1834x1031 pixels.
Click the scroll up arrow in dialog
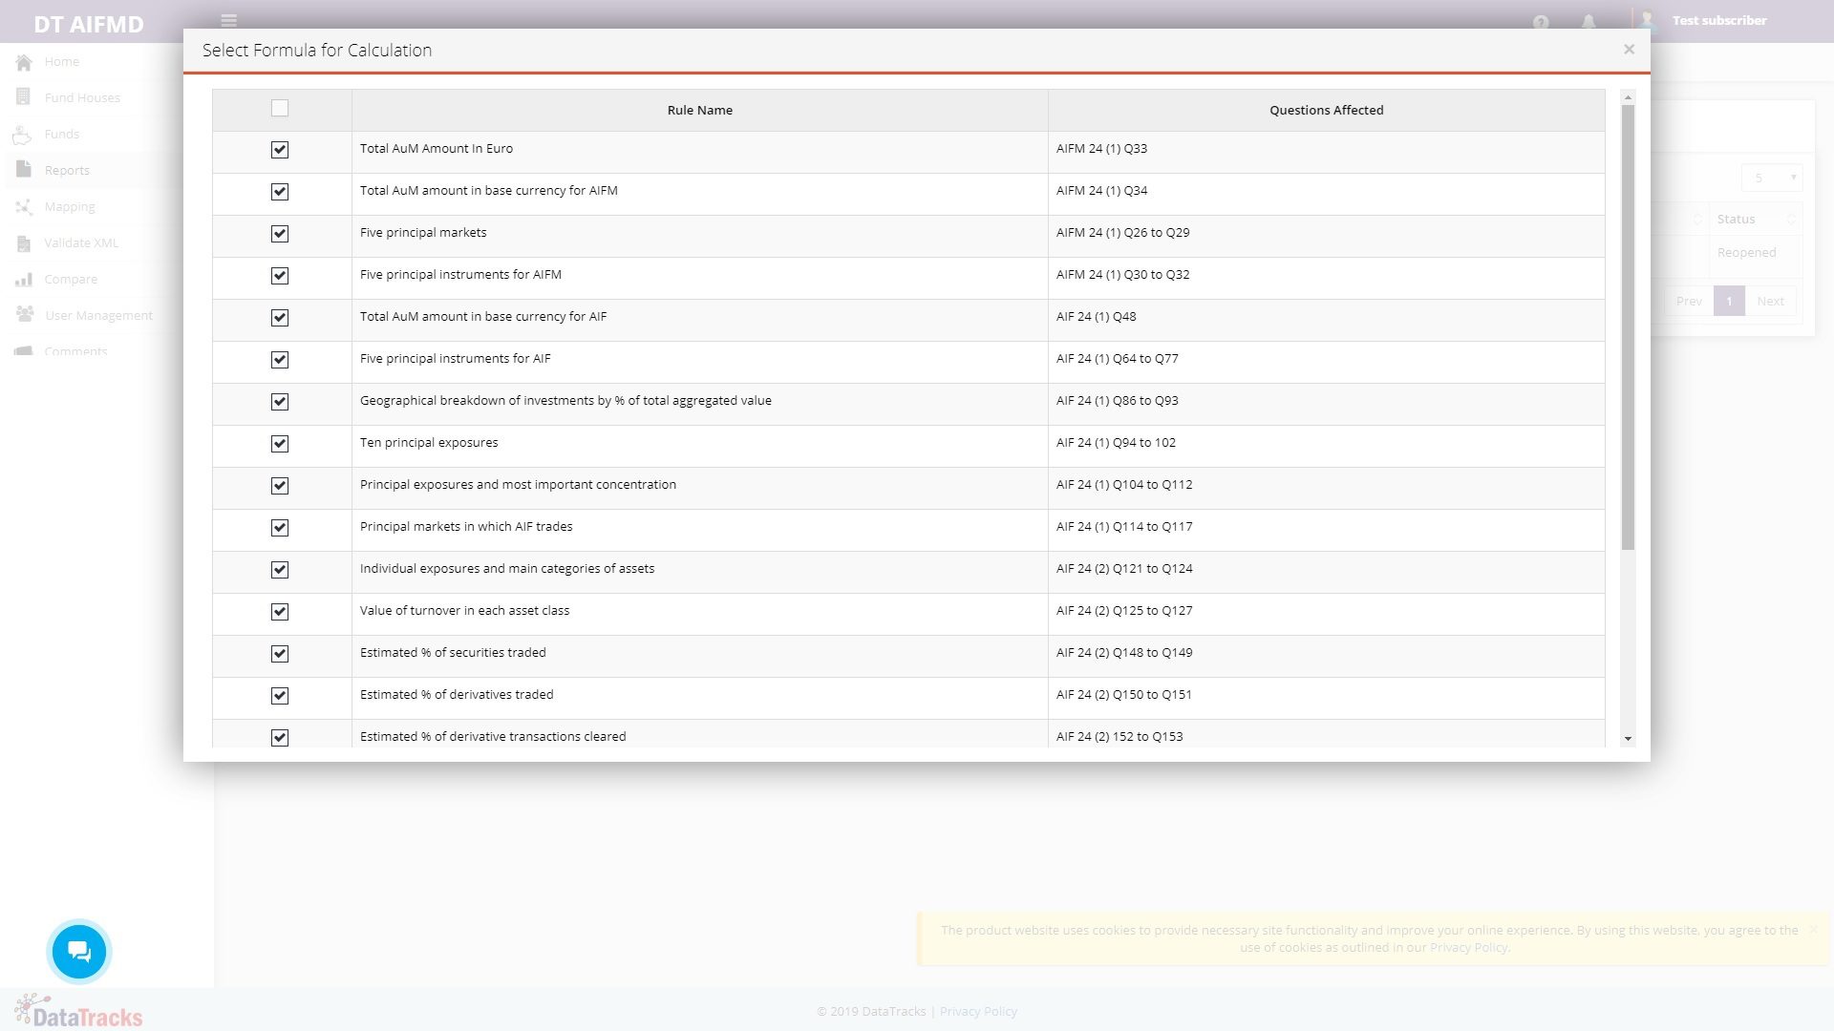1628,96
